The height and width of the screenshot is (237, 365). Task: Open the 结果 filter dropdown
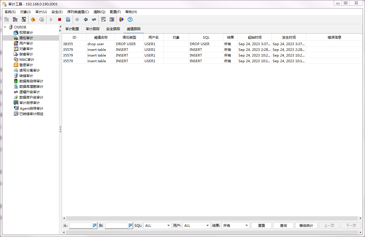[235, 226]
